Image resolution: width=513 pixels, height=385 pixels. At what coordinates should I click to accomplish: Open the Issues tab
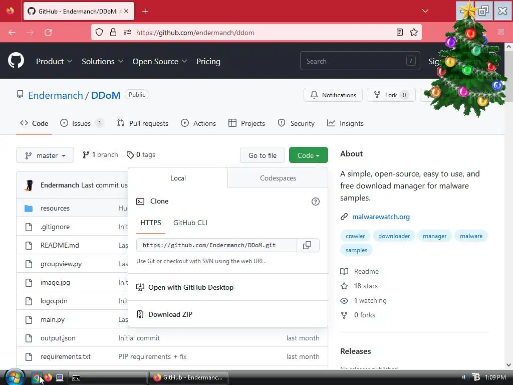(82, 123)
